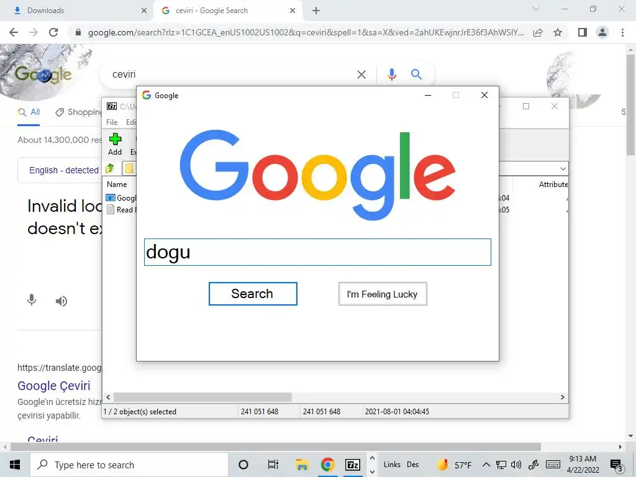Image resolution: width=636 pixels, height=477 pixels.
Task: Open the Windows Start menu
Action: (15, 465)
